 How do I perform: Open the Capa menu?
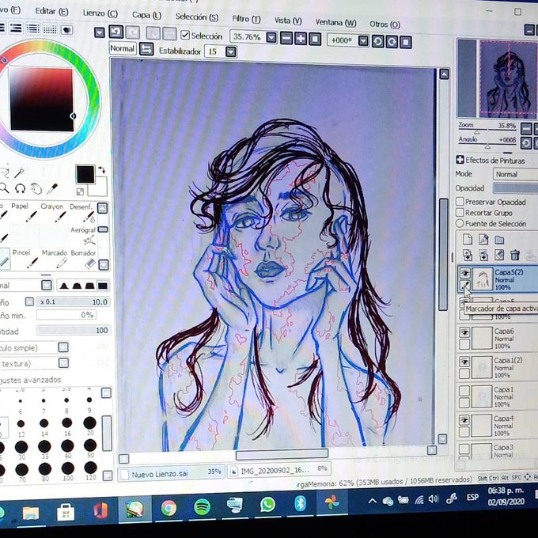146,16
